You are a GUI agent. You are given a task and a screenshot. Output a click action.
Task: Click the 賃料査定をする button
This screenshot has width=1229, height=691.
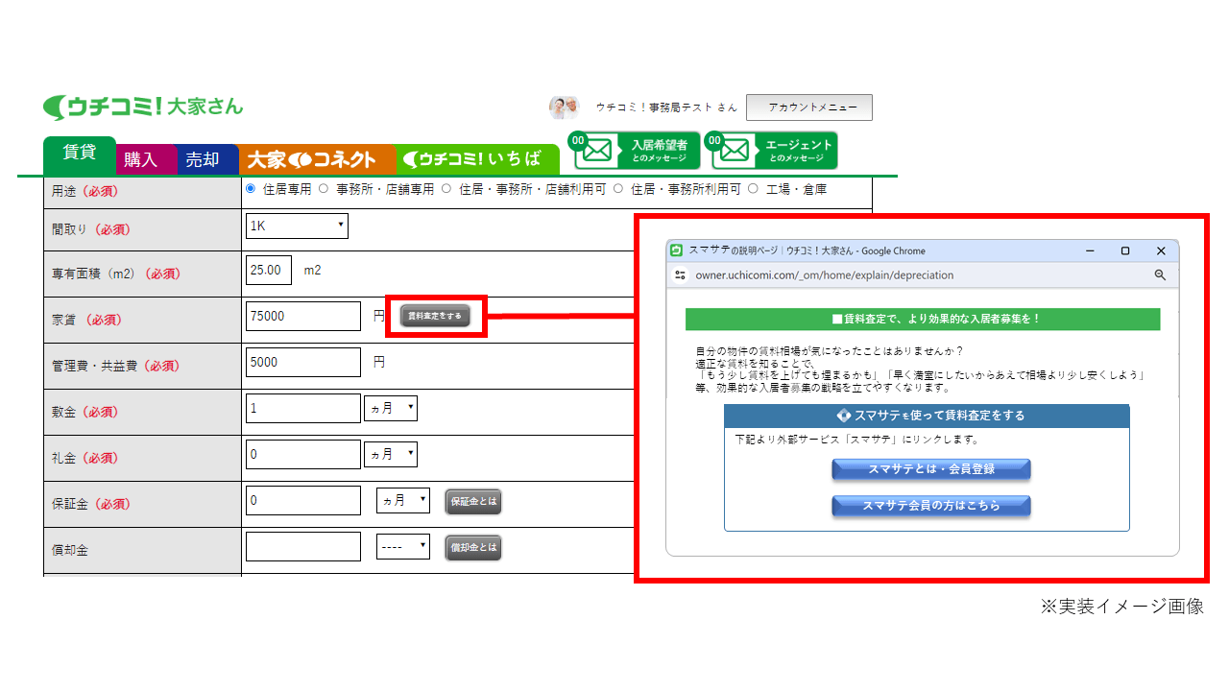pyautogui.click(x=435, y=316)
